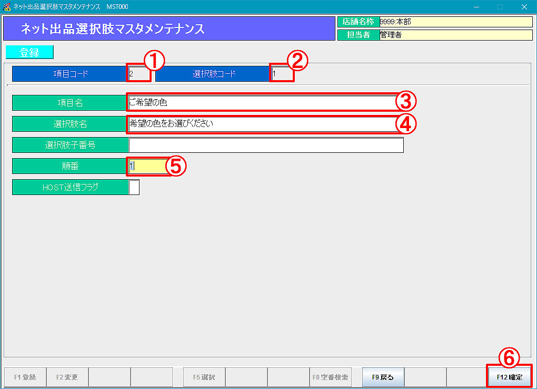Click the HOST送信フラグ green label
Screen dimensions: 537x389
pyautogui.click(x=70, y=187)
